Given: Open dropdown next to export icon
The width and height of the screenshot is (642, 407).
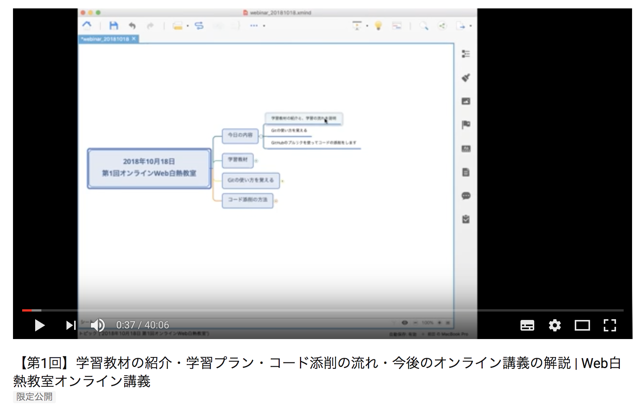Looking at the screenshot, I should coord(470,26).
